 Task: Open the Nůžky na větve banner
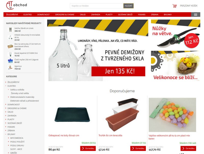click(x=175, y=34)
